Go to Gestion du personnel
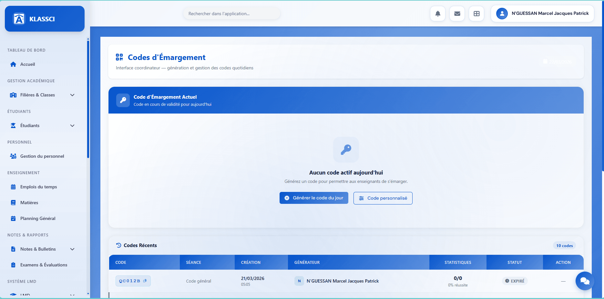The height and width of the screenshot is (299, 604). (42, 156)
